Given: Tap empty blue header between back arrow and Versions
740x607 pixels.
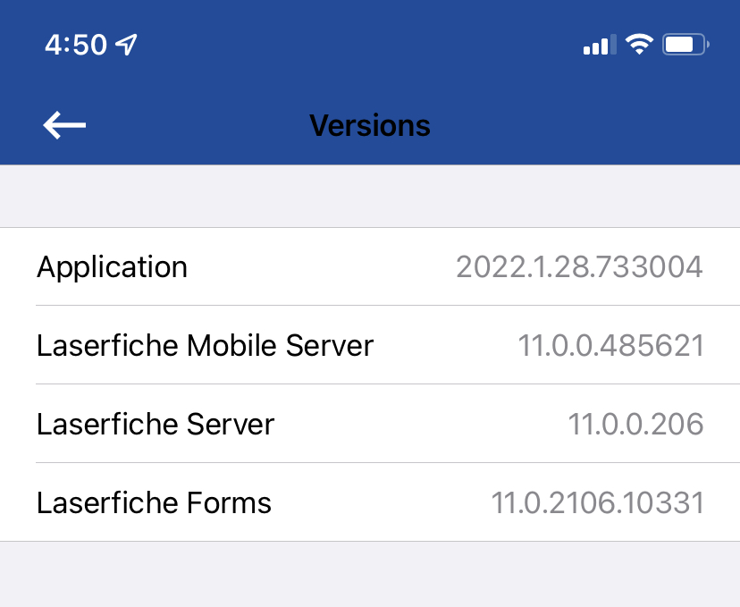Looking at the screenshot, I should point(197,125).
